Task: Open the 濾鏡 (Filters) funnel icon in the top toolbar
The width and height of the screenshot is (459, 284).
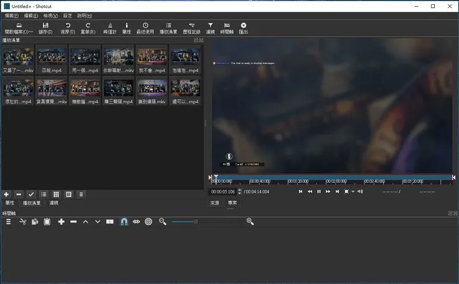Action: coord(210,27)
